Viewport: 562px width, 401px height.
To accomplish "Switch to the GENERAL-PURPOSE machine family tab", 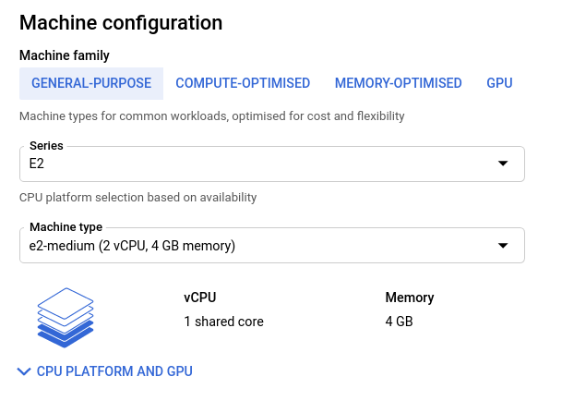I will (91, 83).
